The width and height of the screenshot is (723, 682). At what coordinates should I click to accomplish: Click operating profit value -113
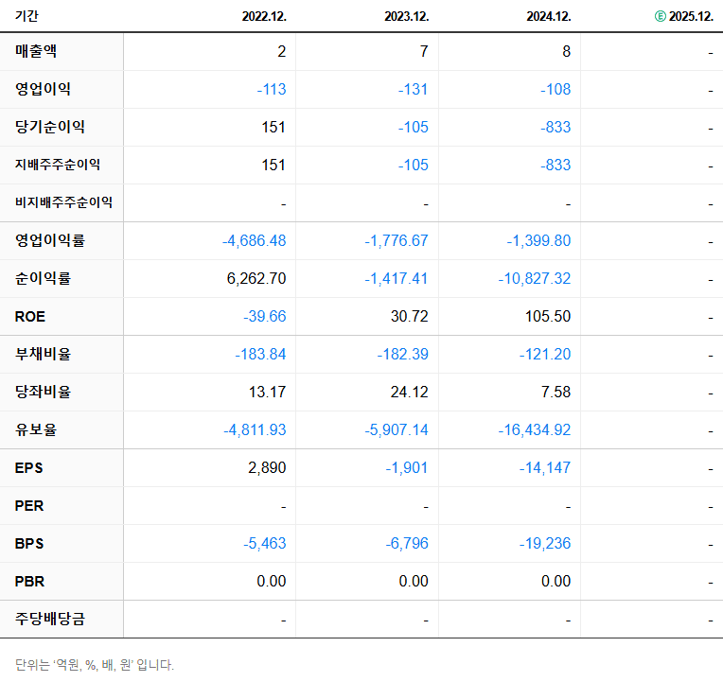click(272, 89)
